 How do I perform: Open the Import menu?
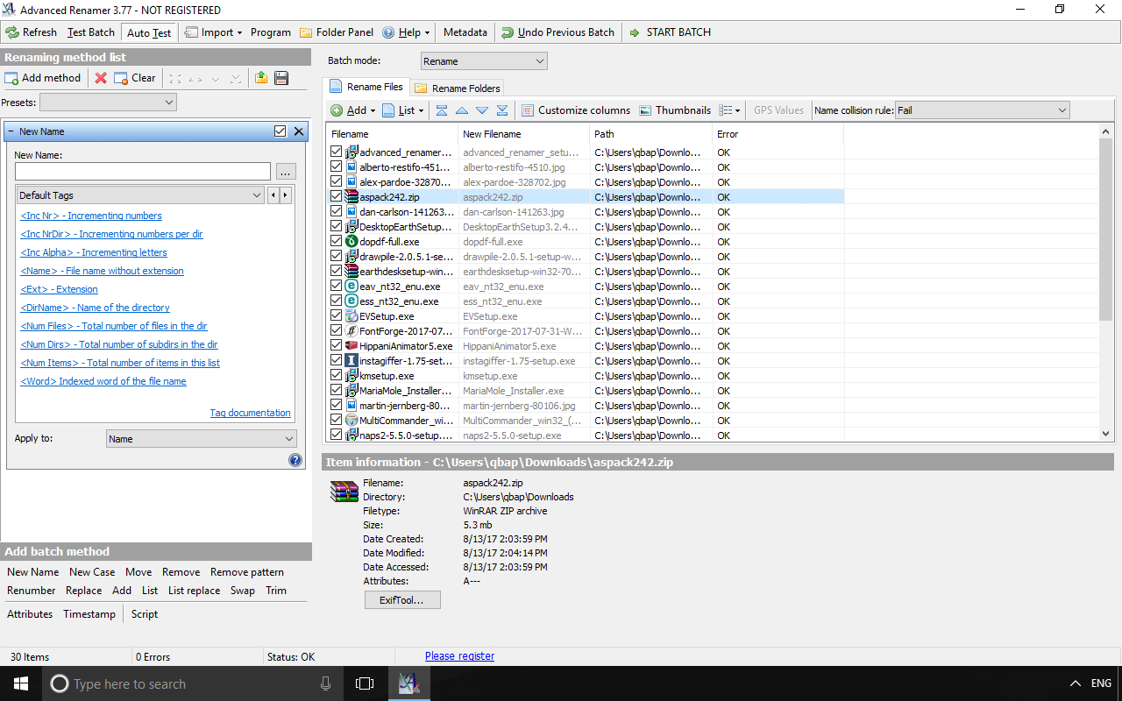tap(214, 32)
